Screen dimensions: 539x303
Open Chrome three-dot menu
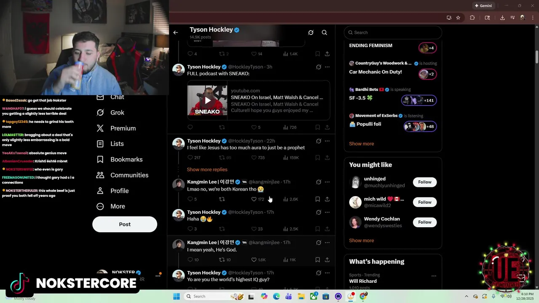533,18
